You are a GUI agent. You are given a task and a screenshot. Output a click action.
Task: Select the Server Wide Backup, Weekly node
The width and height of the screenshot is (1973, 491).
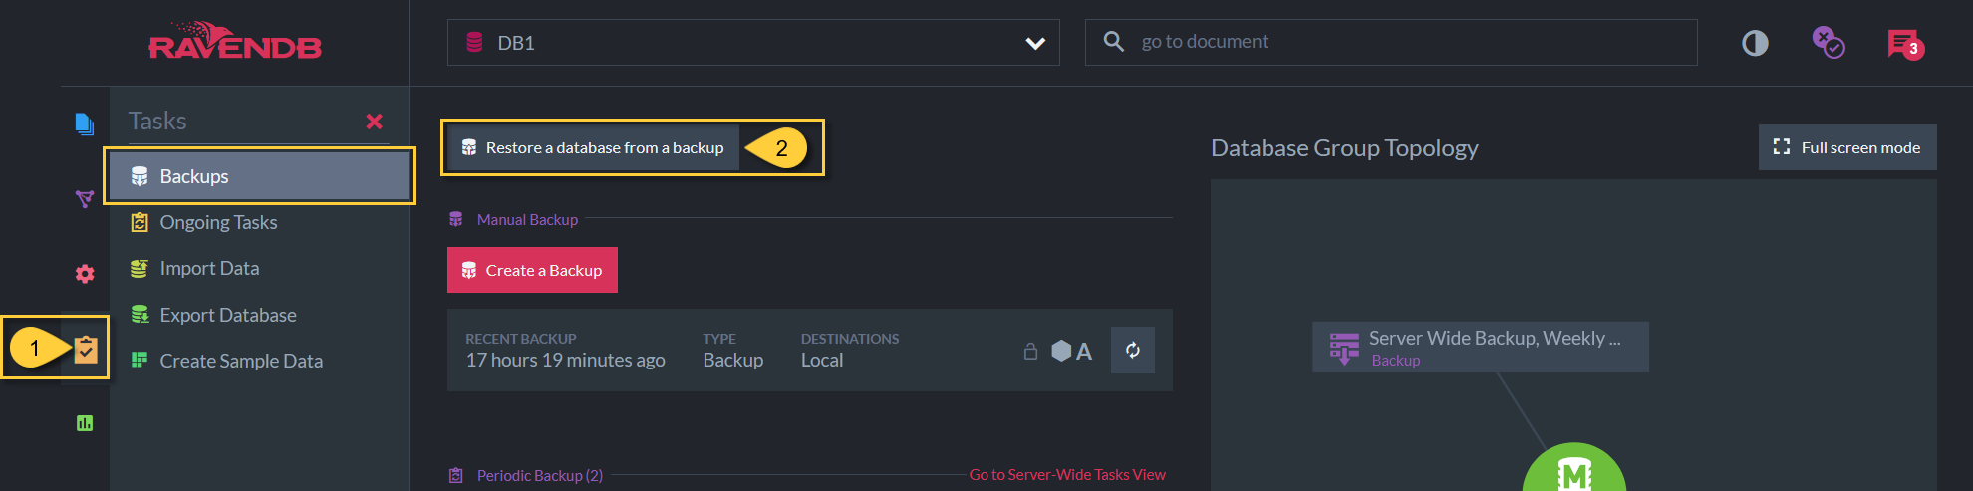point(1481,347)
